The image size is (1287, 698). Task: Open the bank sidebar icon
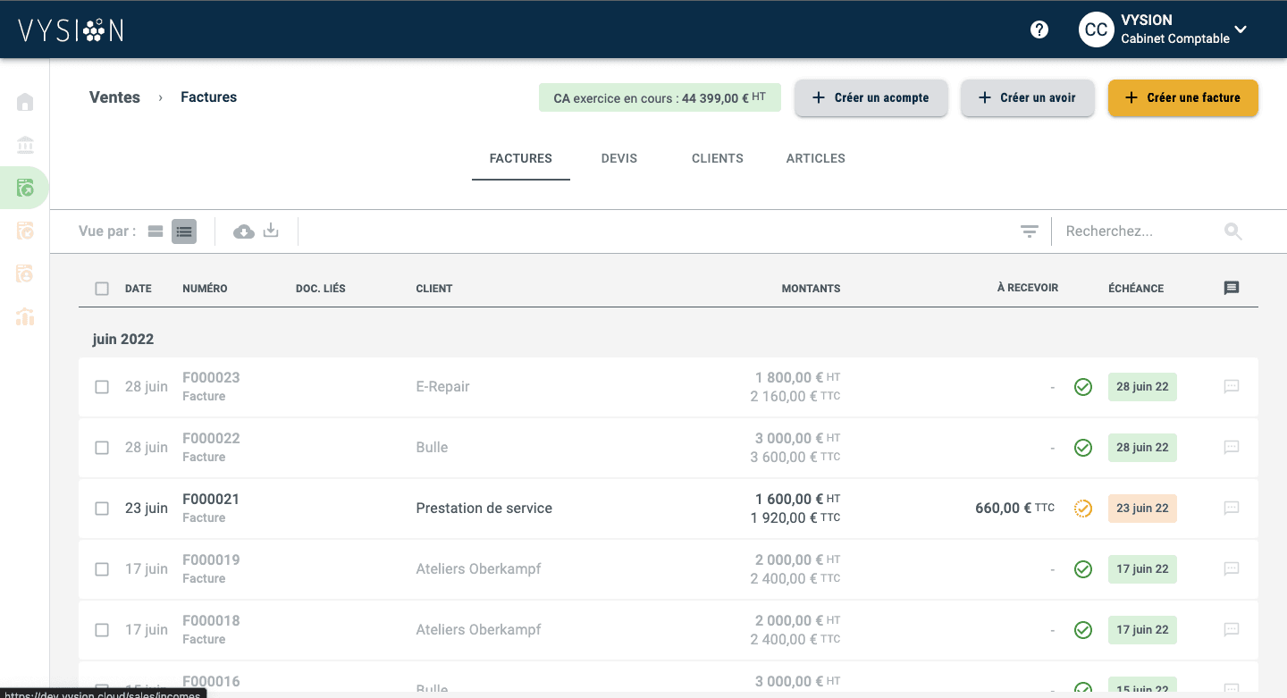click(x=25, y=145)
